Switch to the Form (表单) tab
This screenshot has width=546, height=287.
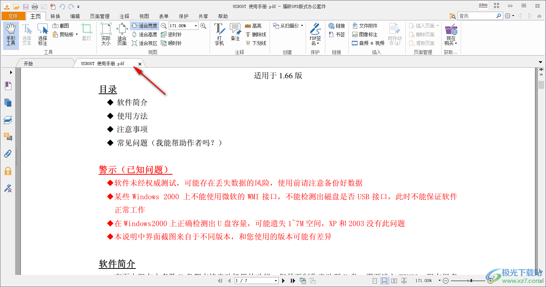(x=164, y=16)
